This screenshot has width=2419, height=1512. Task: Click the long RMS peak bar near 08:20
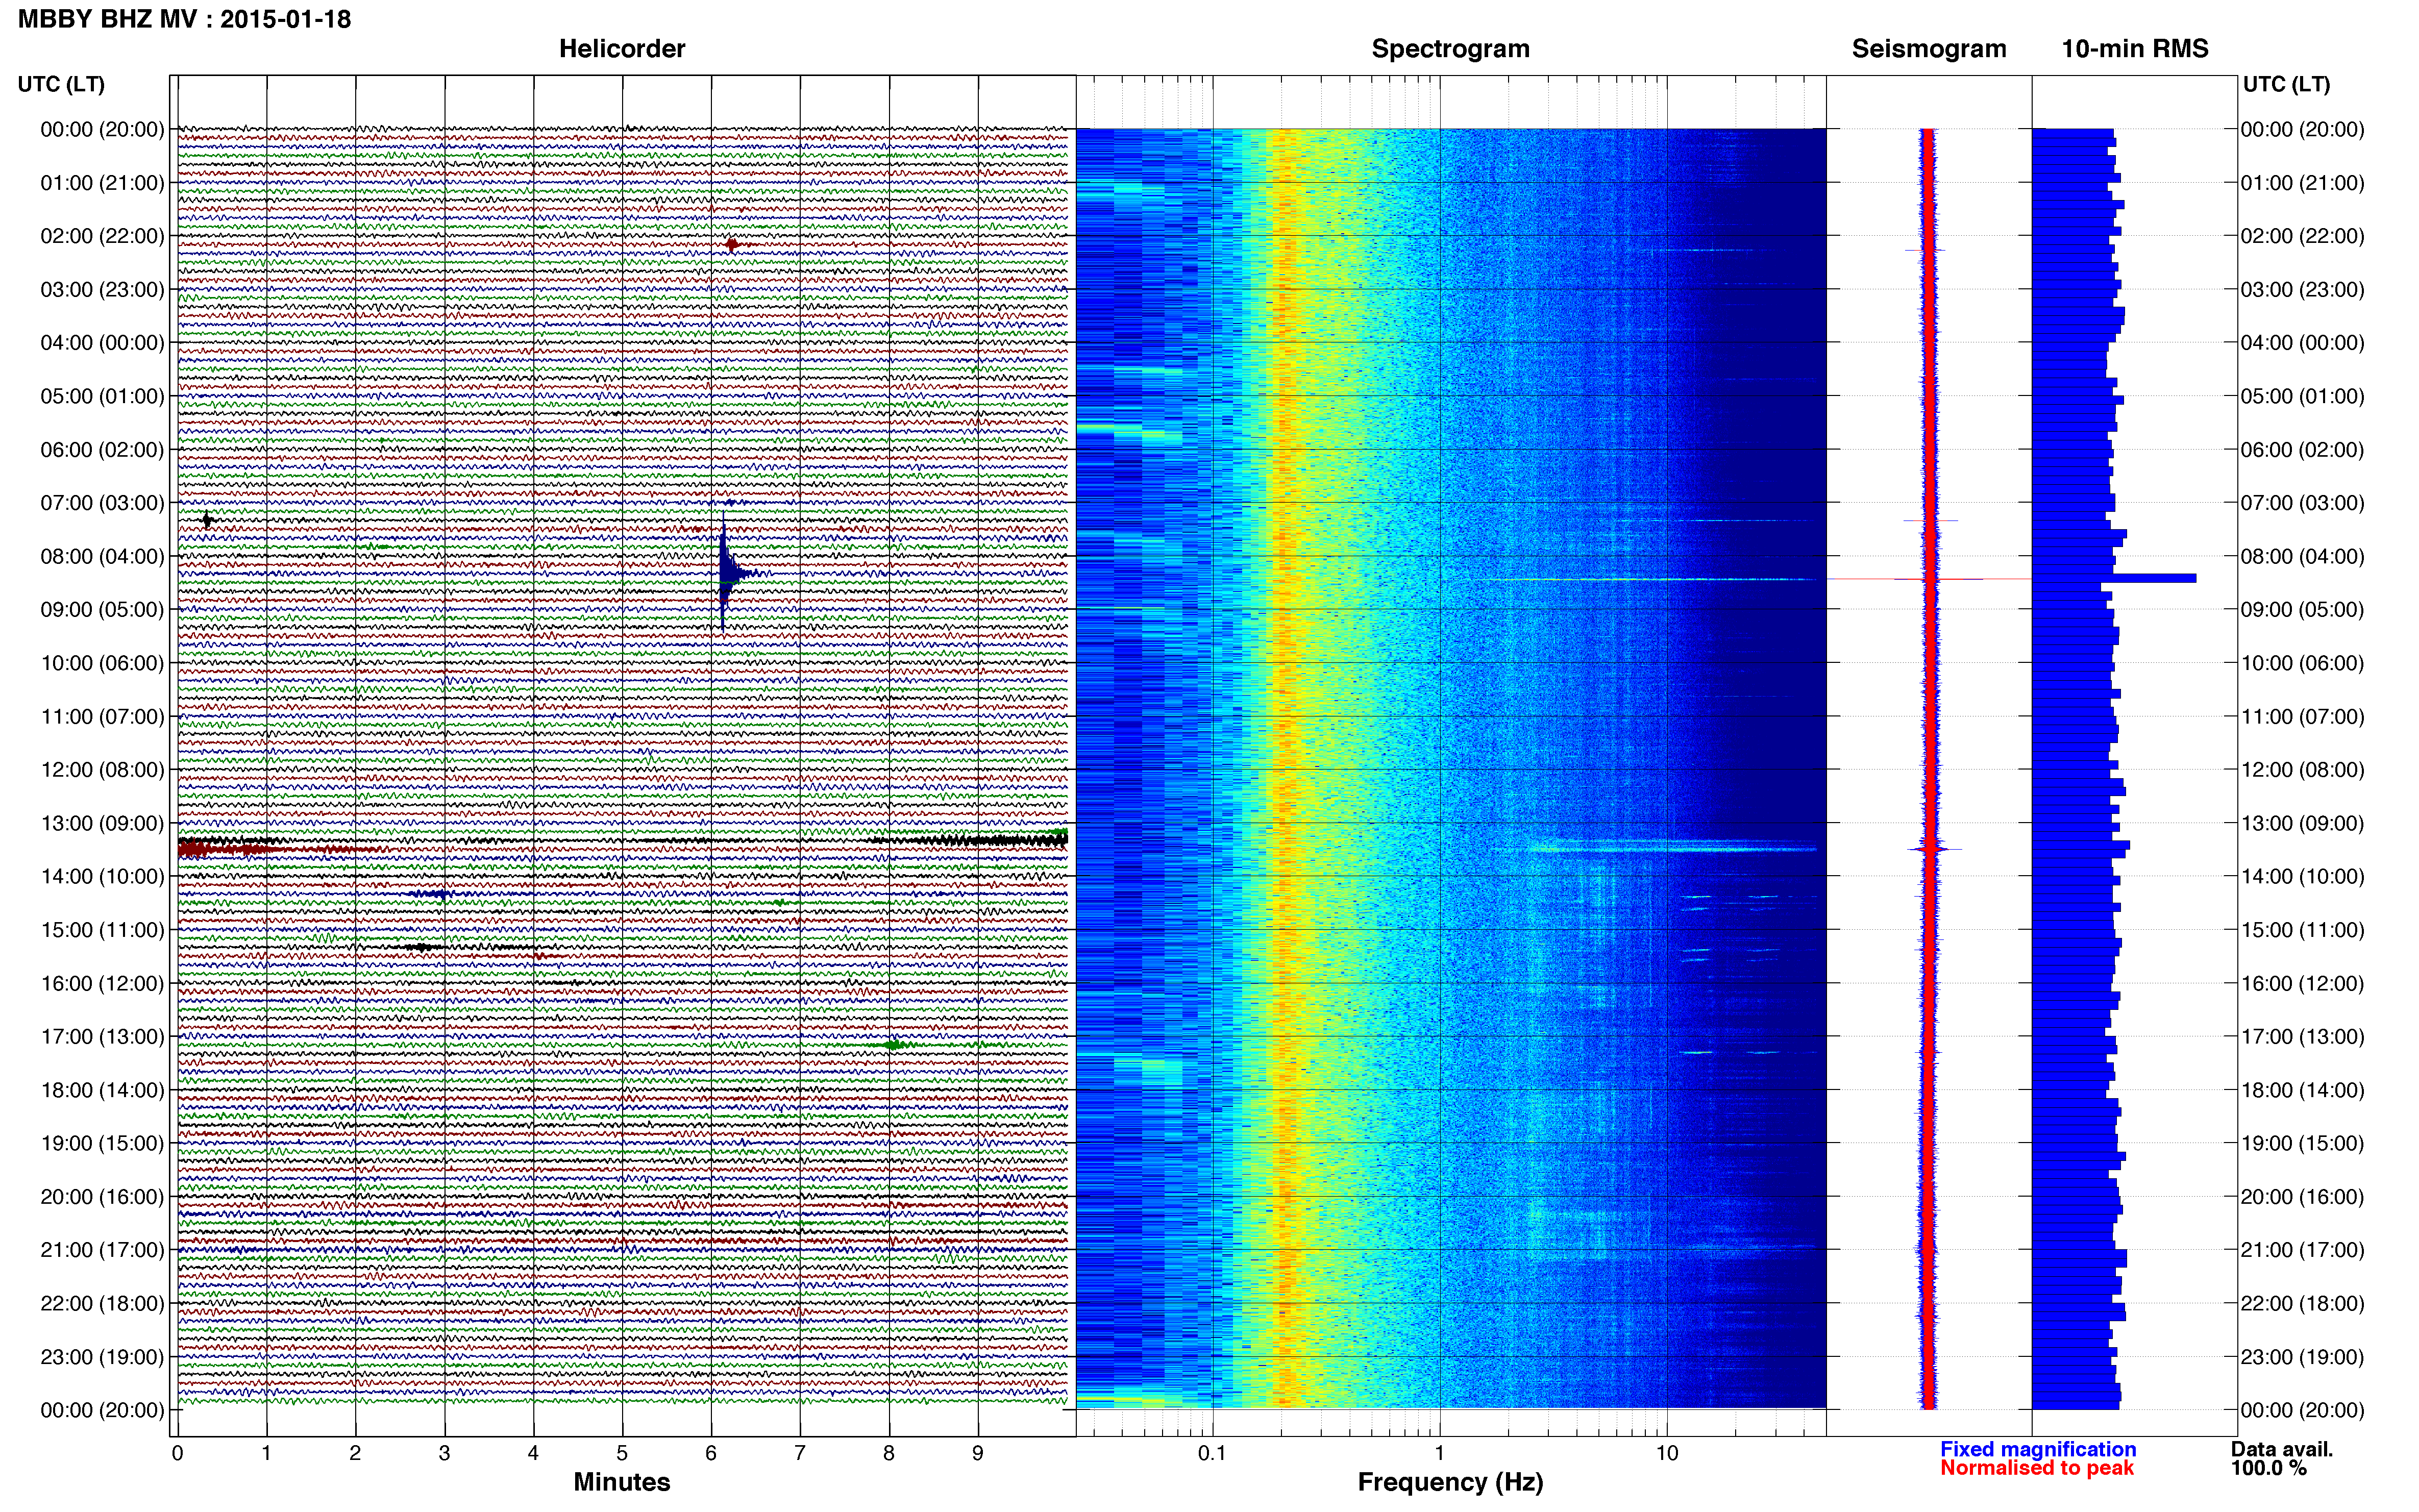tap(2114, 578)
